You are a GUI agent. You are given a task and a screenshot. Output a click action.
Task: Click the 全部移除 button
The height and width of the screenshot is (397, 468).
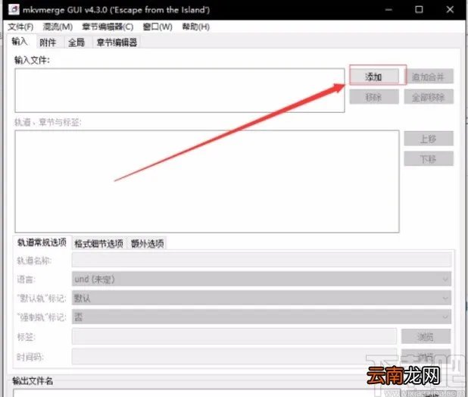pos(429,97)
